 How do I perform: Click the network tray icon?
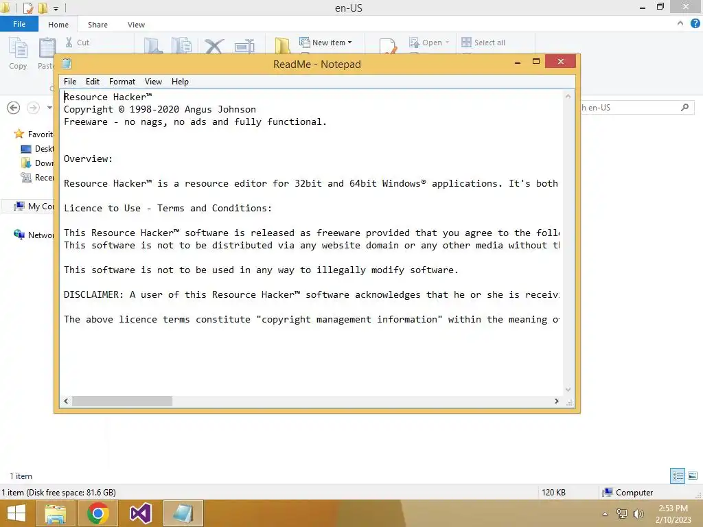(x=621, y=513)
